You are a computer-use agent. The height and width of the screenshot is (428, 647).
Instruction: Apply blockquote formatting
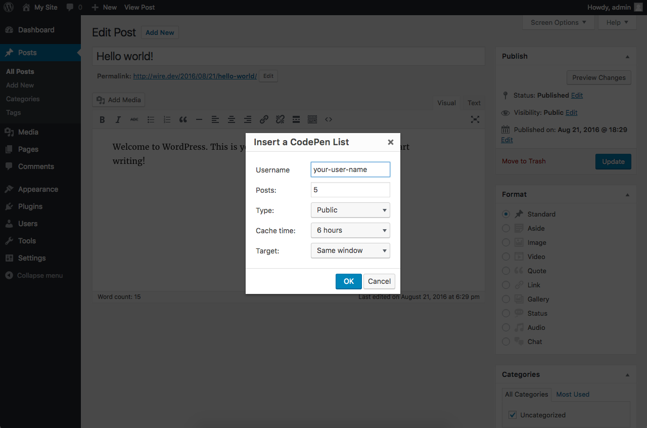(x=183, y=119)
